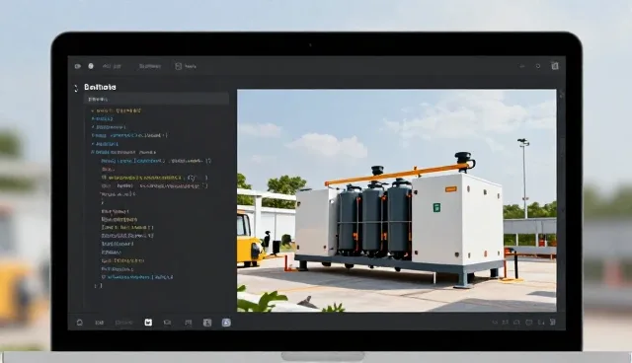This screenshot has width=632, height=363.
Task: Click the white circle icon in the top toolbar
Action: click(91, 66)
